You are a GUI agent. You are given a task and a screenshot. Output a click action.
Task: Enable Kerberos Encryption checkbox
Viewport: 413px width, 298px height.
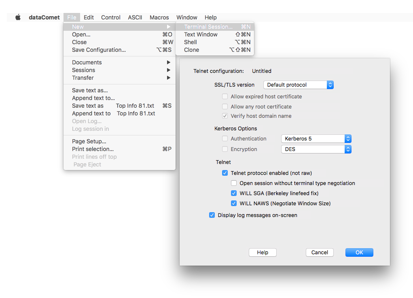coord(225,149)
